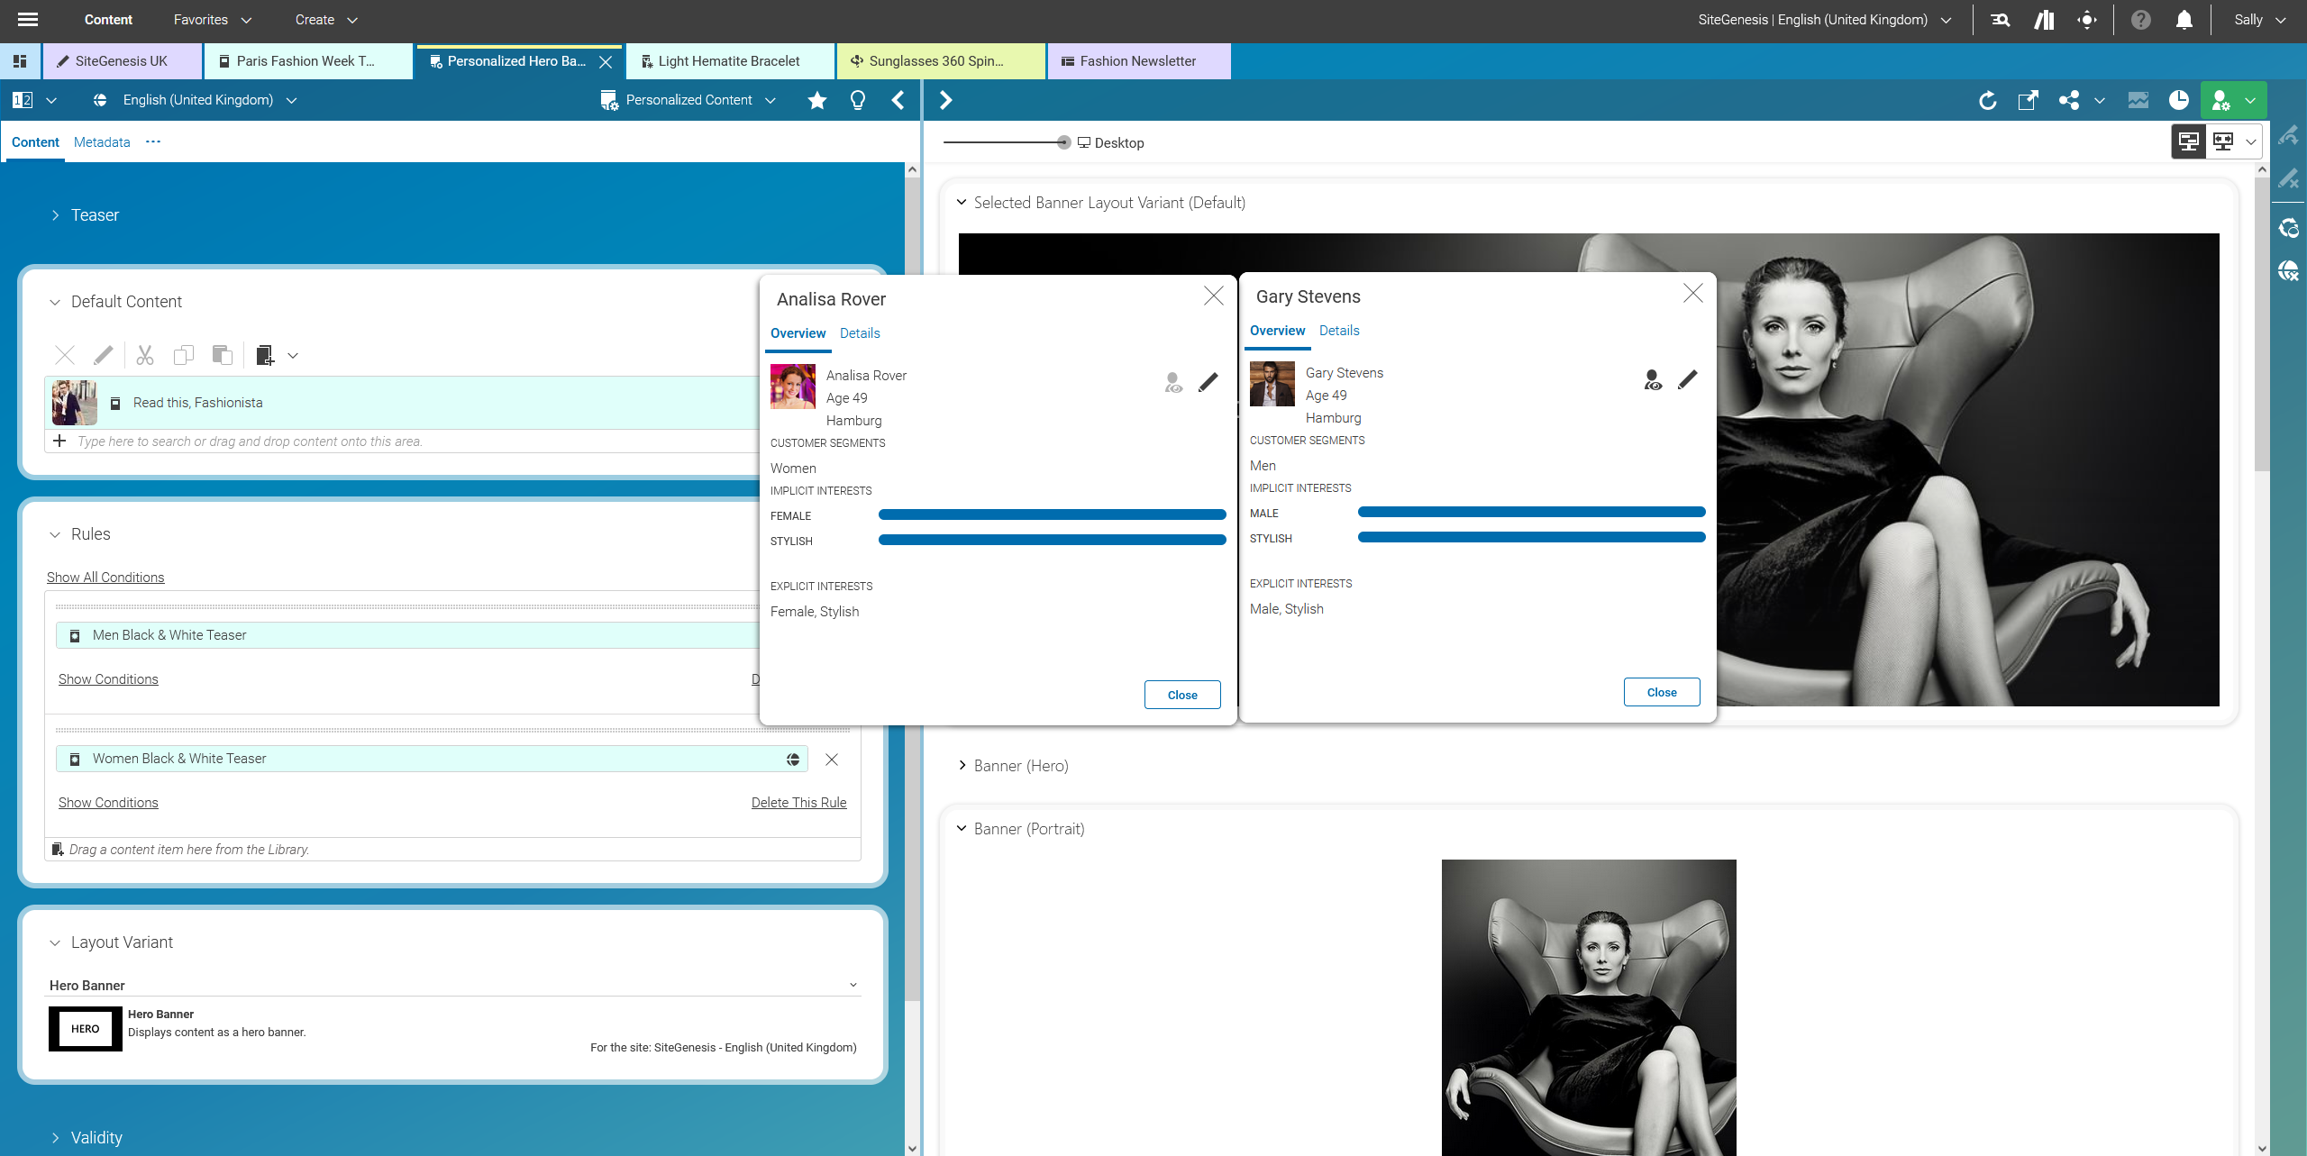Open preview in new window icon
2307x1156 pixels.
2028,100
